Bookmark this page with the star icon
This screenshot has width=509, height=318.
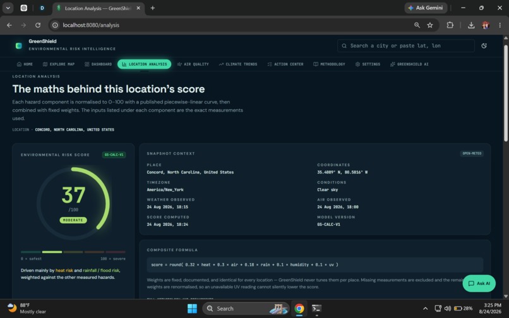tap(430, 25)
